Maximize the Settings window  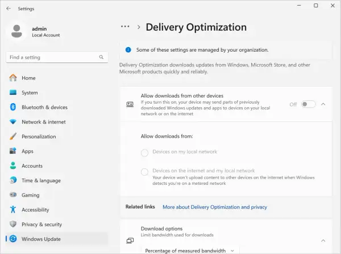[316, 6]
